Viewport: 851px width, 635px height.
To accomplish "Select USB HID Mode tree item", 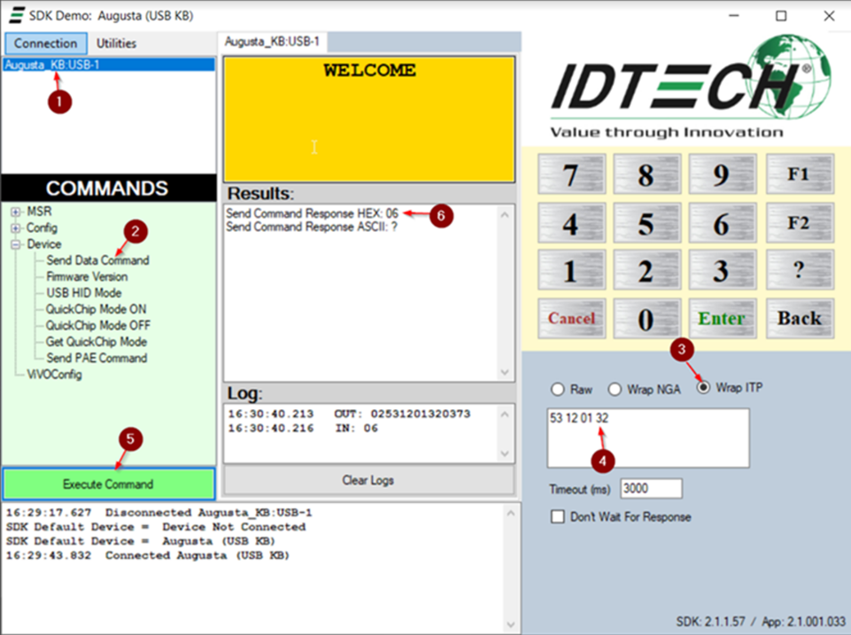I will (83, 293).
